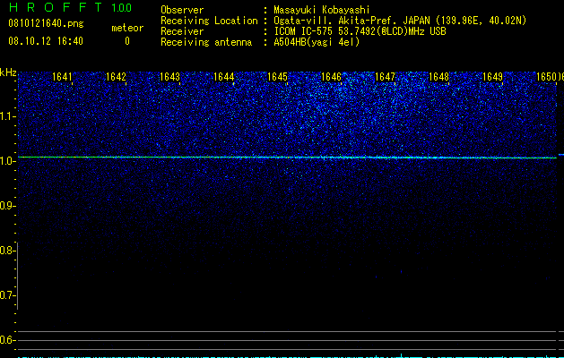
Task: Click the HROFFT title text
Action: (56, 7)
